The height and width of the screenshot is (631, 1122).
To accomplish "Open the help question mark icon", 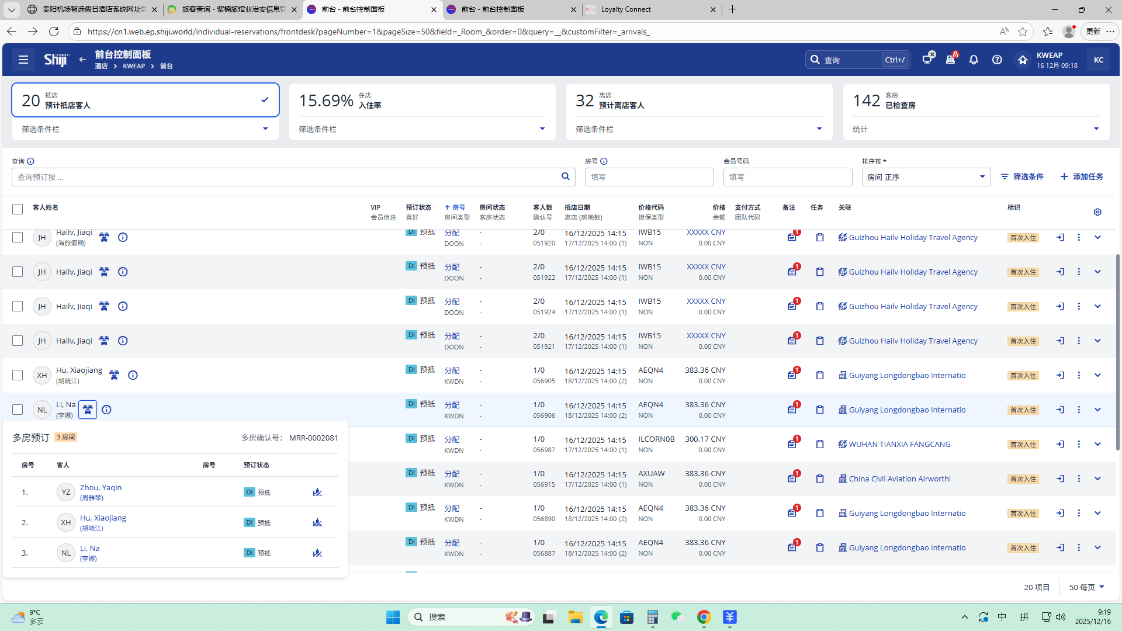I will (x=997, y=60).
